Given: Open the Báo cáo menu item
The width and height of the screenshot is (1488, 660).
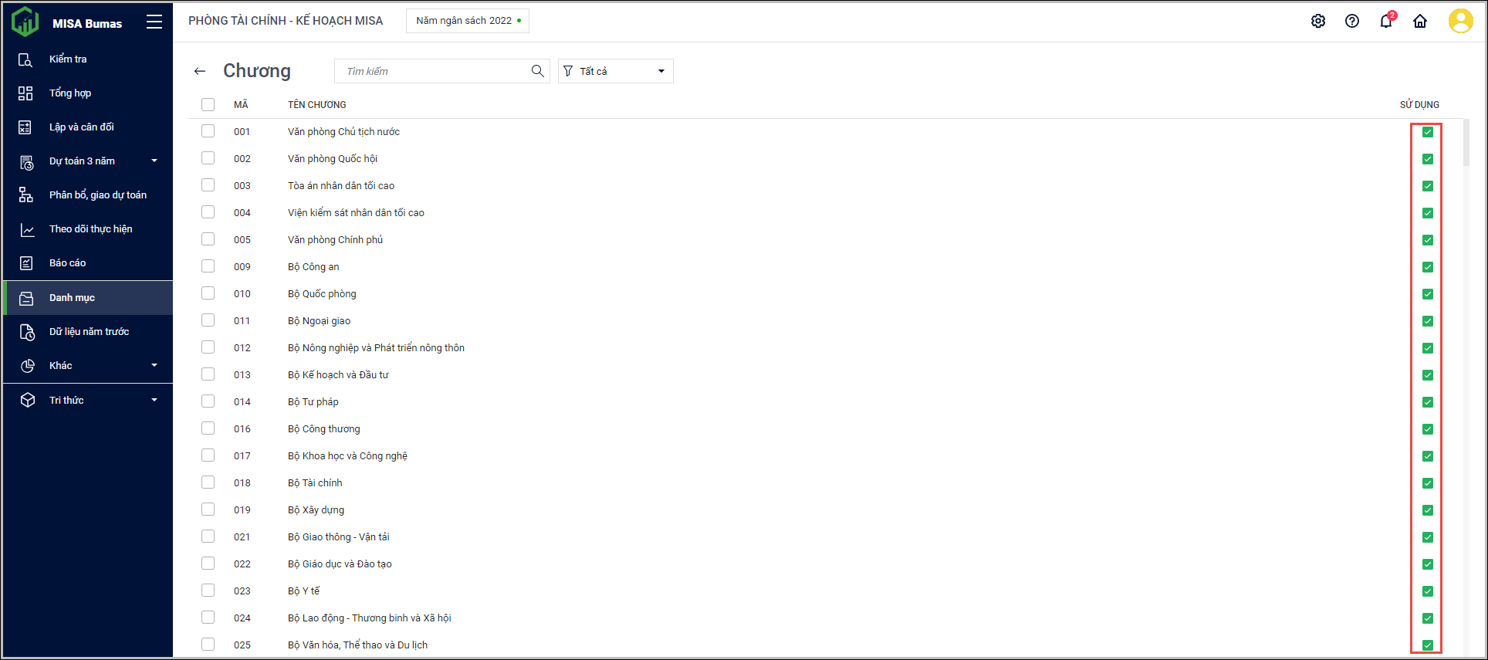Looking at the screenshot, I should [x=68, y=263].
